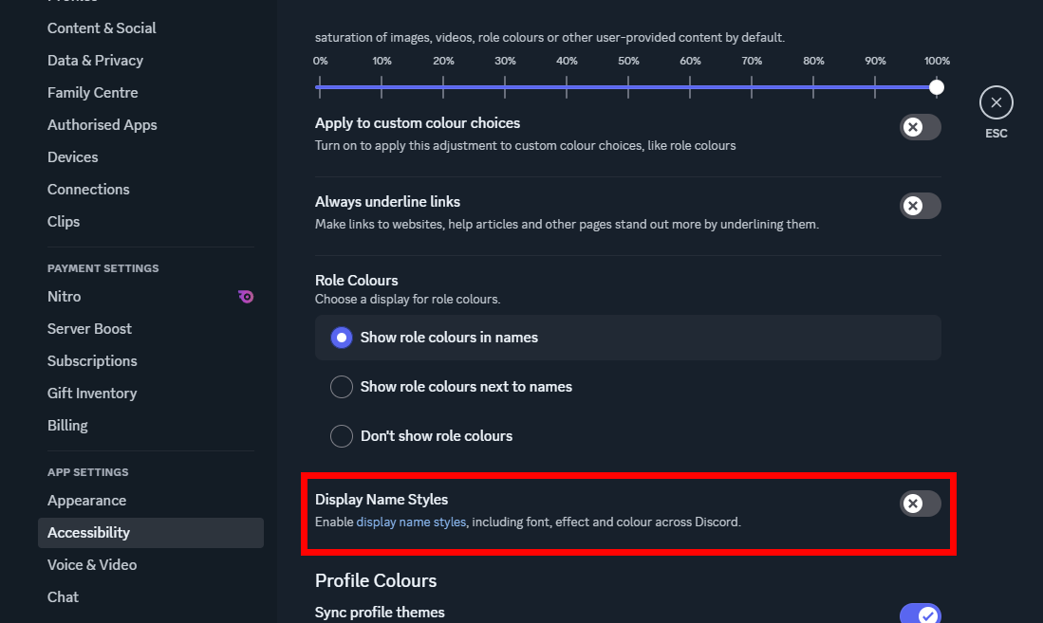The image size is (1043, 623).
Task: Navigate to Family Centre
Action: click(x=92, y=93)
